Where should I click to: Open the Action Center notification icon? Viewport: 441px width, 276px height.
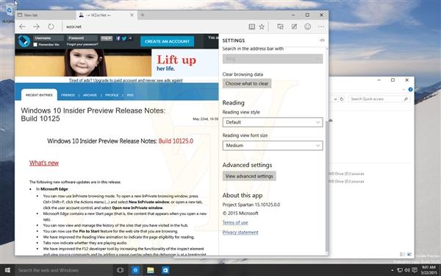click(x=415, y=270)
